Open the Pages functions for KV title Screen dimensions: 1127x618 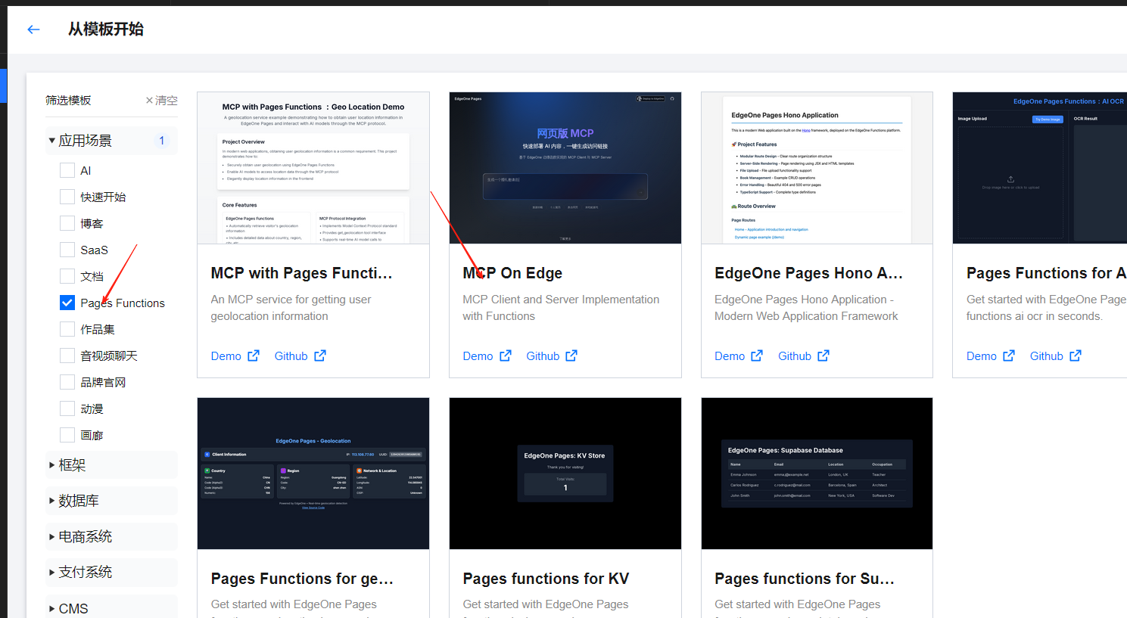point(546,579)
